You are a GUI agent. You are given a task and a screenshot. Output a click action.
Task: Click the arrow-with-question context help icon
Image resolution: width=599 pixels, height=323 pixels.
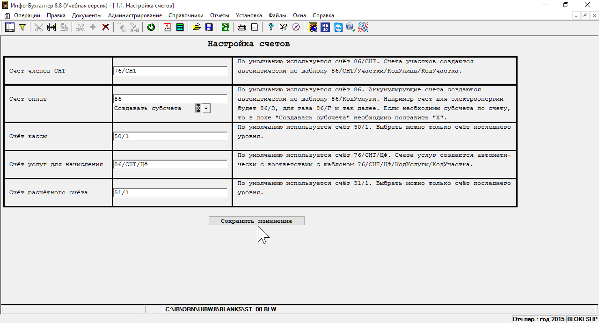283,27
